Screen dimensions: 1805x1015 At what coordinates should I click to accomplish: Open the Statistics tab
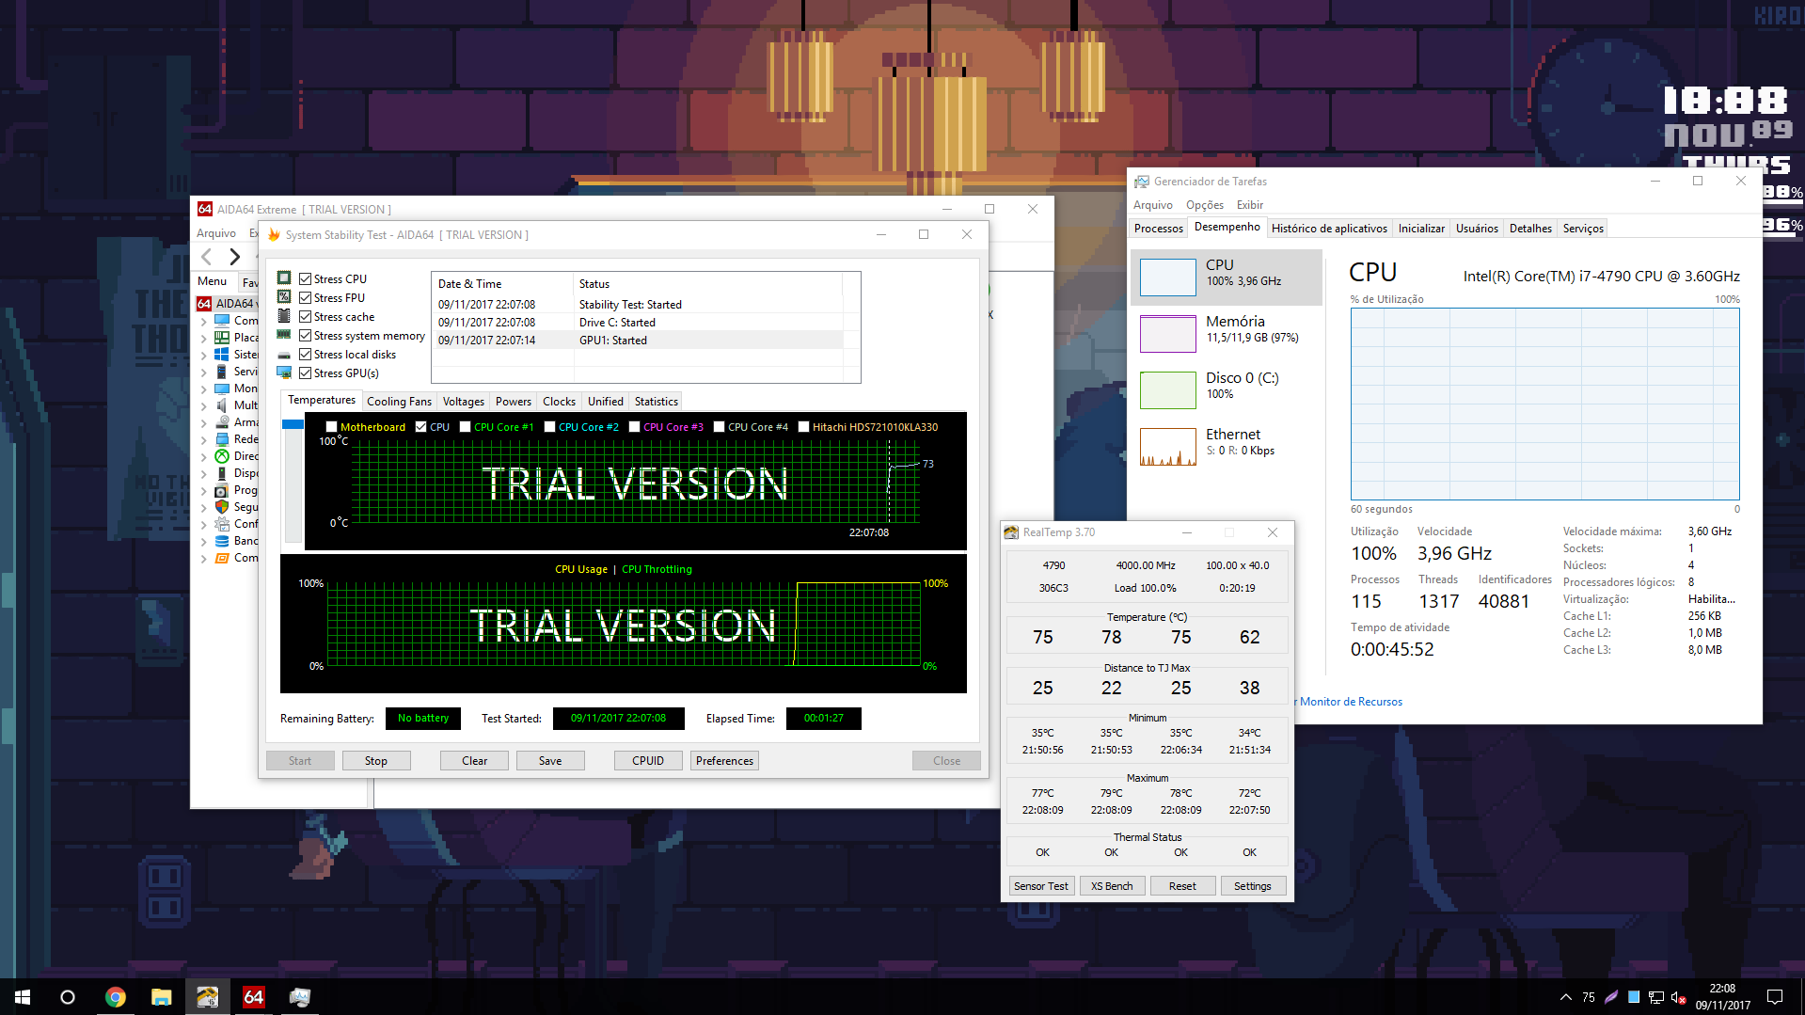tap(656, 401)
